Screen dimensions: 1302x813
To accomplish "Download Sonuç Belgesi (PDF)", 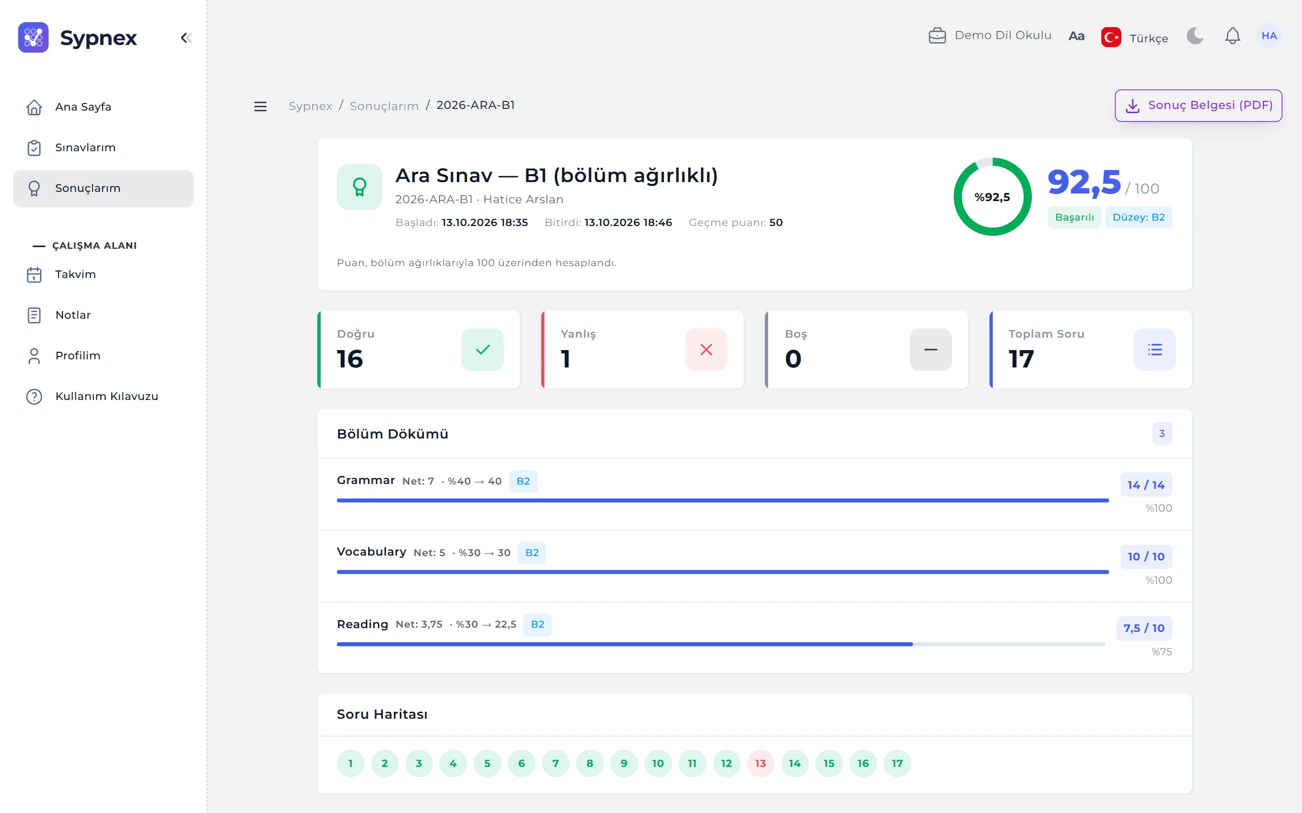I will point(1198,106).
